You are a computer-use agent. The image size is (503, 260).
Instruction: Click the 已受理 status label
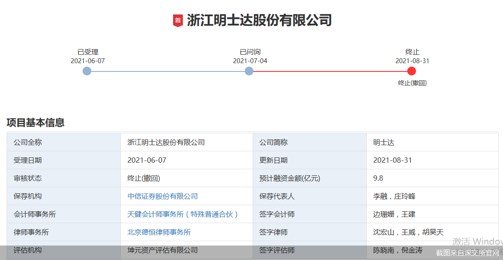pos(88,52)
